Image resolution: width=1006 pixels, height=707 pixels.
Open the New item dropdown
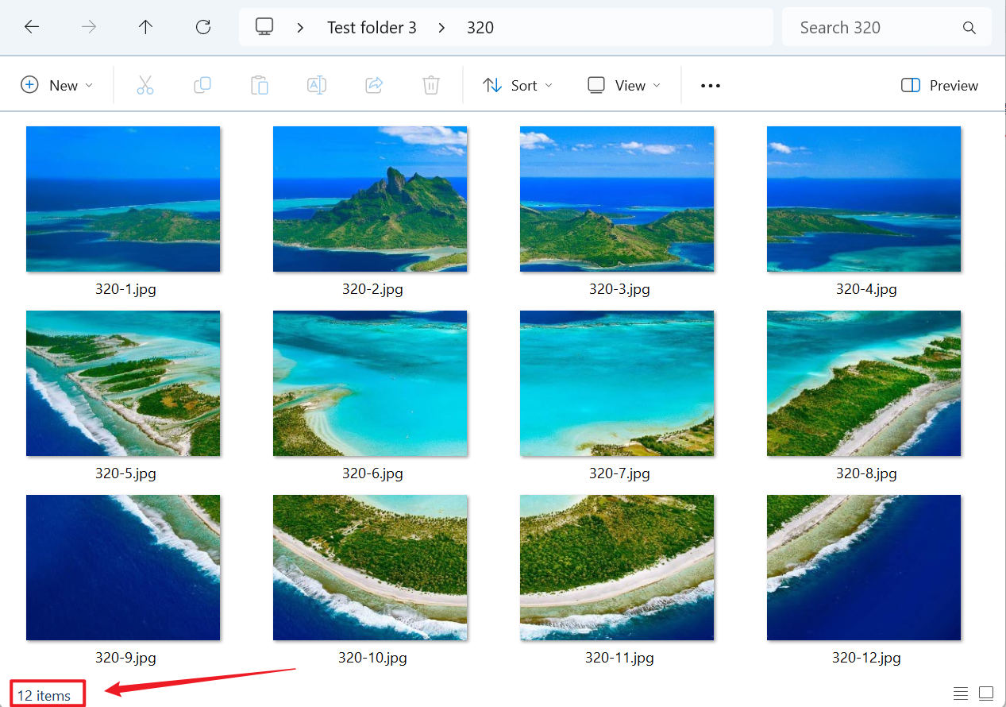(x=56, y=85)
